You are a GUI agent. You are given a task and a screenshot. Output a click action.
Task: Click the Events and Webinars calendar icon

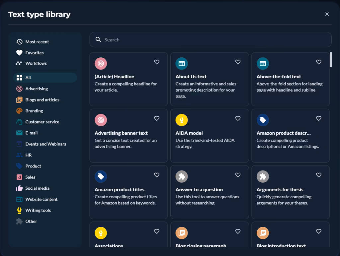[x=19, y=144]
